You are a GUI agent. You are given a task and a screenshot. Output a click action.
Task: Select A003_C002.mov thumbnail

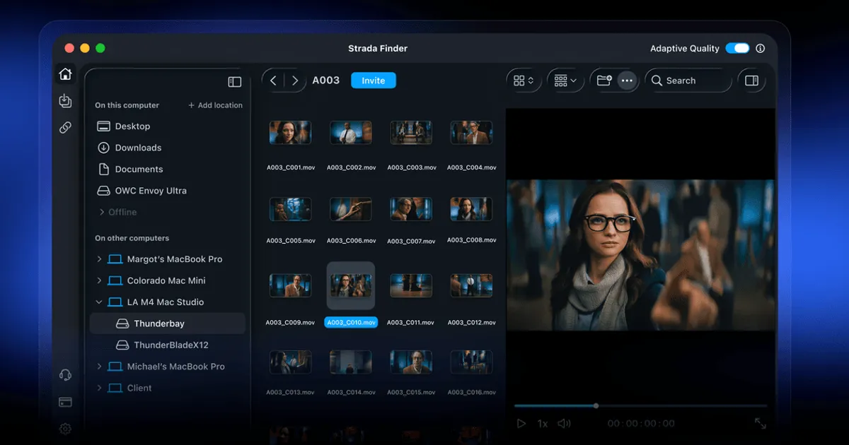coord(351,132)
